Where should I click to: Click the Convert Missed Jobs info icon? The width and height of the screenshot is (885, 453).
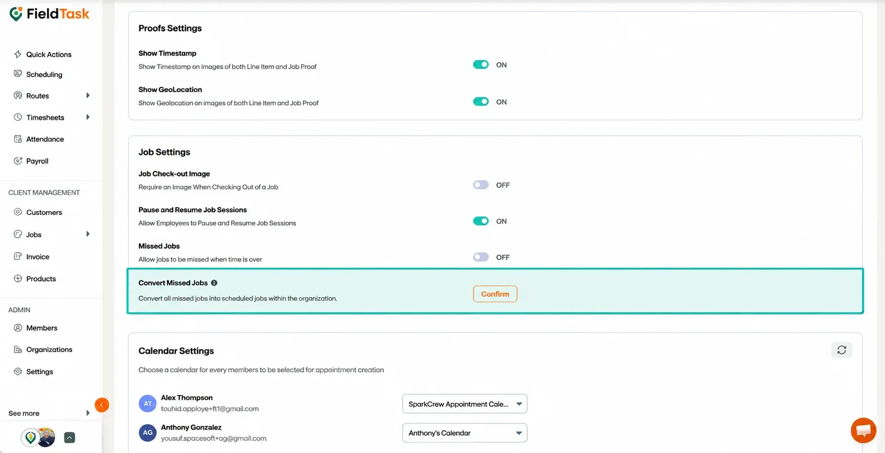coord(214,283)
